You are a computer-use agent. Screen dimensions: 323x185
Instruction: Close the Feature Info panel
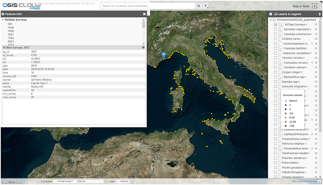click(144, 14)
